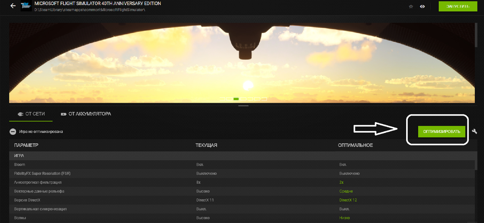Click current Вертикальная синхронизация value Выкл.
Screen dimensions: 484x223
coord(201,209)
